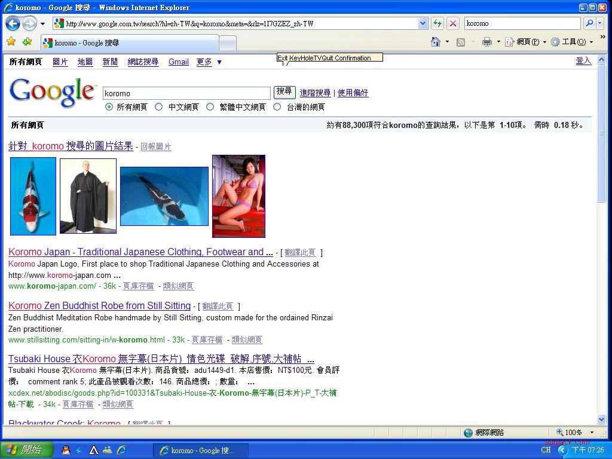
Task: Click the Refresh page icon
Action: pyautogui.click(x=437, y=23)
